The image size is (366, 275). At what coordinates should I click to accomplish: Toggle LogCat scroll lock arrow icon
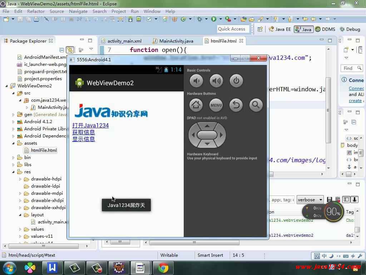(354, 199)
